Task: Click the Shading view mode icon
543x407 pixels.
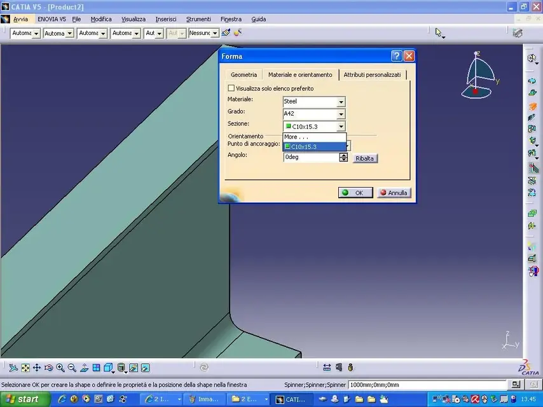Action: [121, 368]
